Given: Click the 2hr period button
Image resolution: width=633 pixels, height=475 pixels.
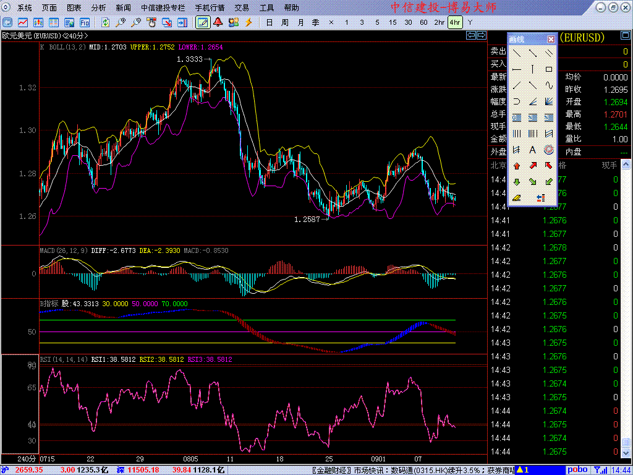Looking at the screenshot, I should tap(439, 22).
